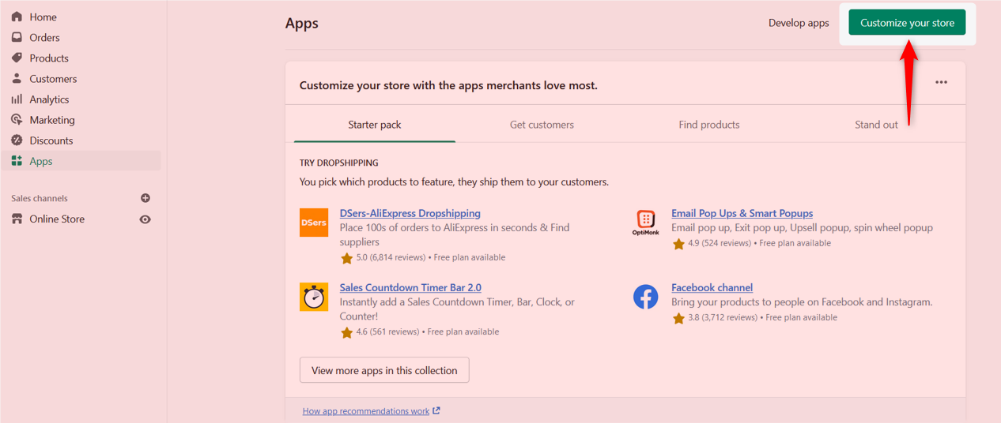The height and width of the screenshot is (423, 1001).
Task: Open Email Pop Ups & Smart Popups link
Action: pyautogui.click(x=742, y=213)
